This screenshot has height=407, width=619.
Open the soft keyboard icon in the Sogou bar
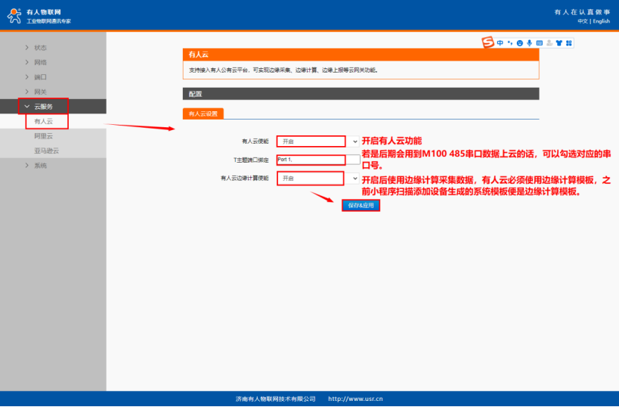[x=539, y=43]
